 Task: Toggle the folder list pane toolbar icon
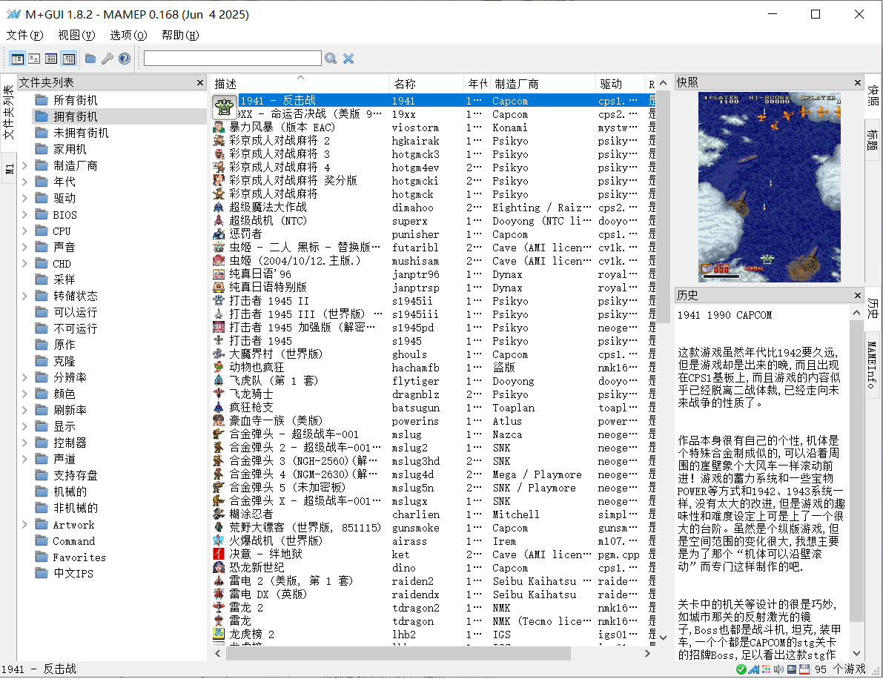tap(18, 59)
